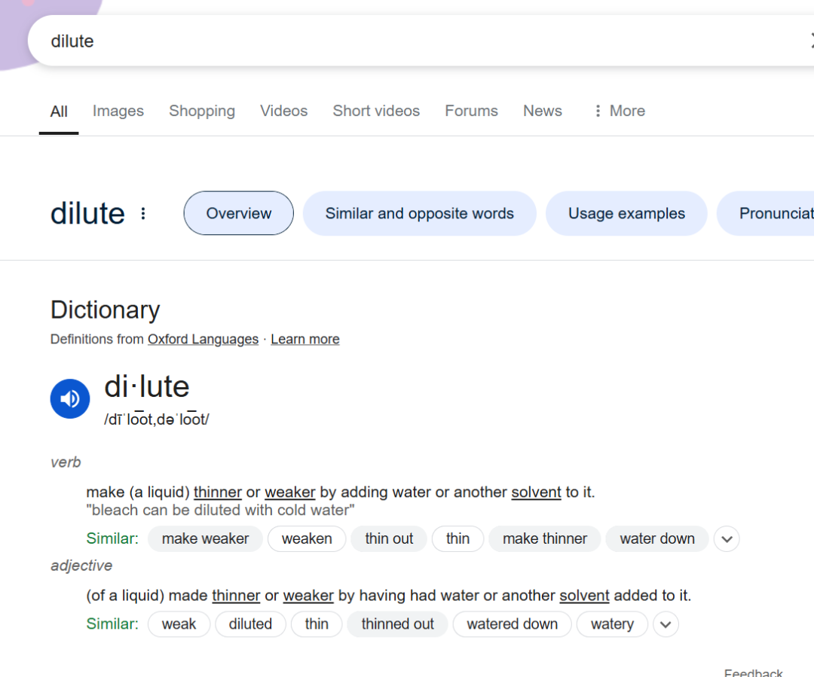Follow the Oxford Languages link

pyautogui.click(x=203, y=340)
